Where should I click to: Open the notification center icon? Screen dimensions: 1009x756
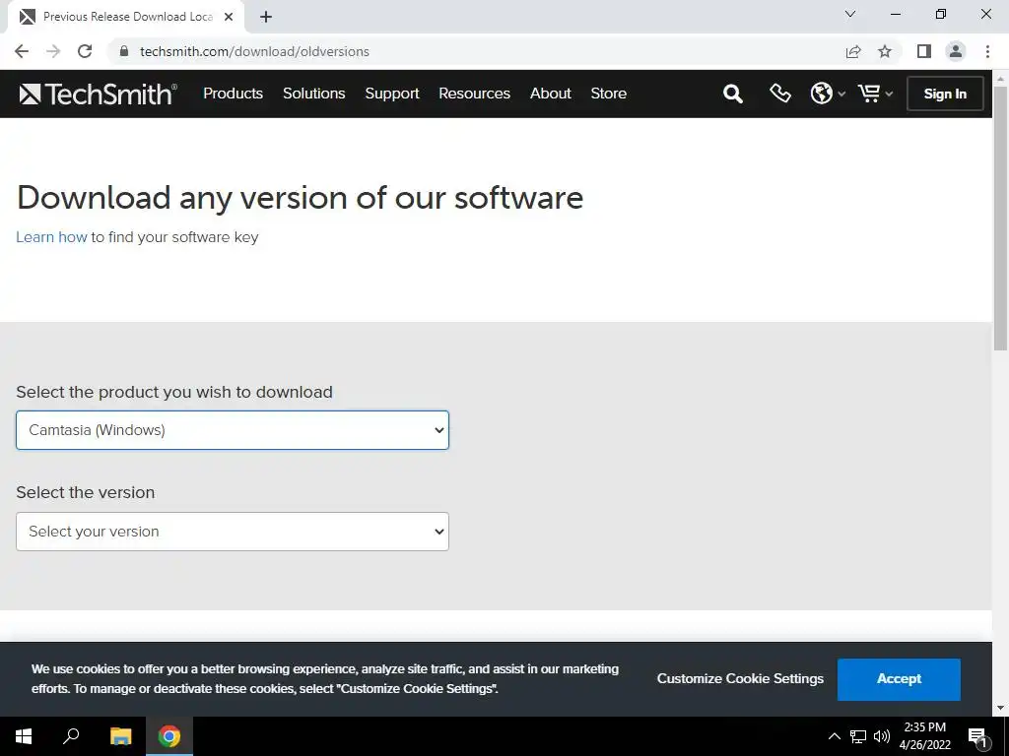click(x=977, y=737)
